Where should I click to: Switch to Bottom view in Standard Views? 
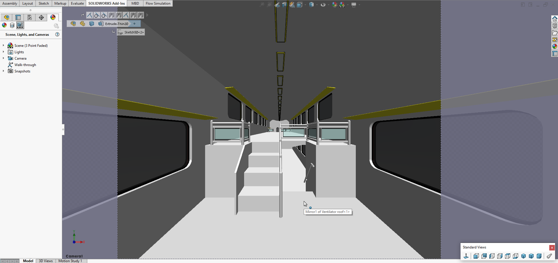coord(516,256)
